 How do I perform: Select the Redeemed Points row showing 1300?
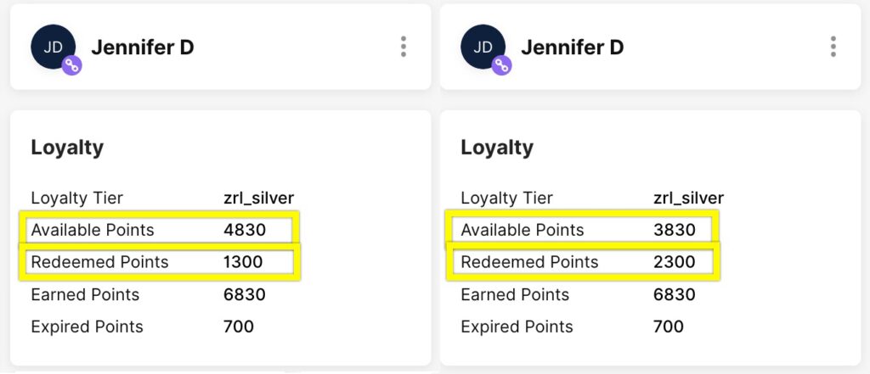[x=161, y=262]
